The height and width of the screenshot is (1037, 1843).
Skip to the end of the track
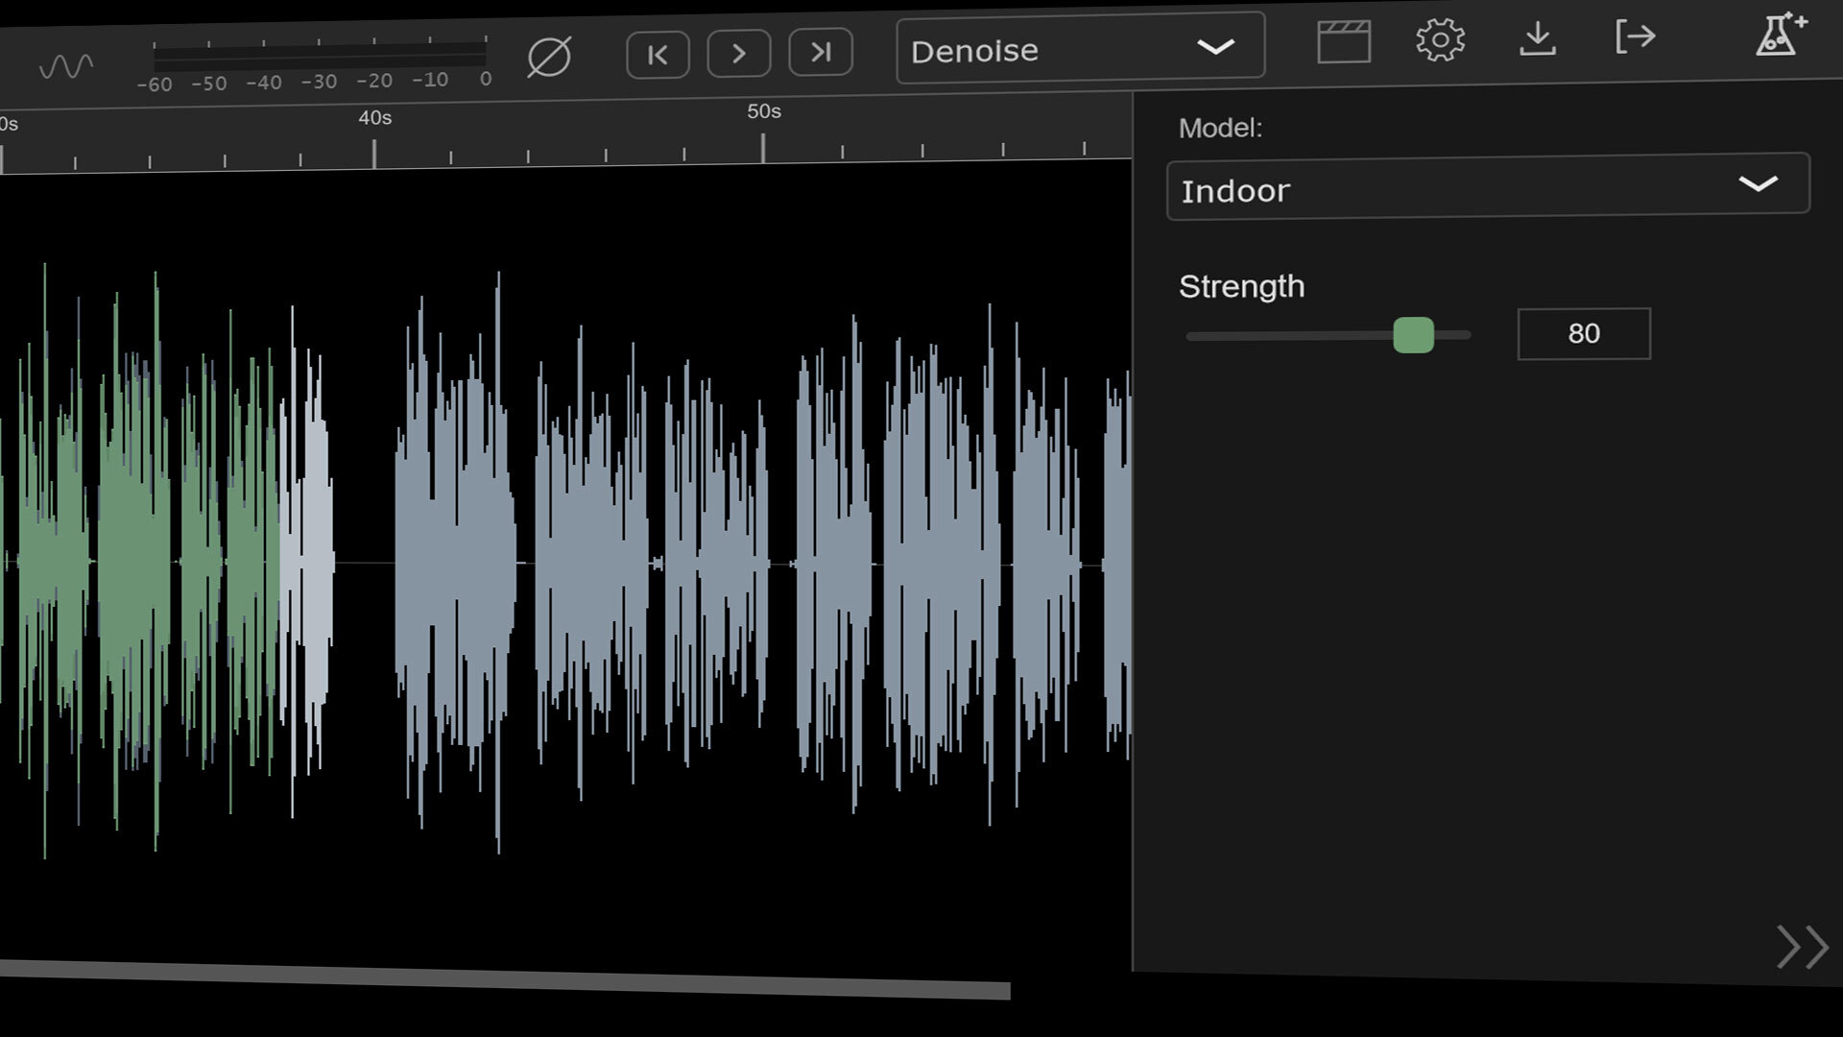click(821, 53)
